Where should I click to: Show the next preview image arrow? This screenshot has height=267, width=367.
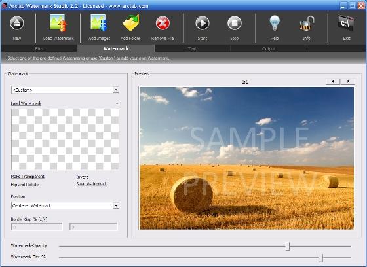pyautogui.click(x=348, y=81)
